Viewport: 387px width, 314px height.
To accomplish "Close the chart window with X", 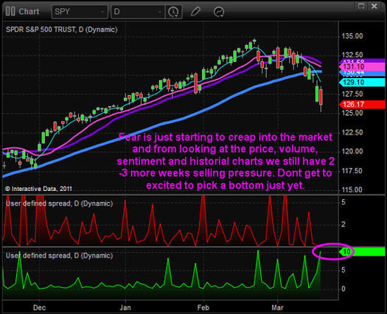I will point(374,6).
